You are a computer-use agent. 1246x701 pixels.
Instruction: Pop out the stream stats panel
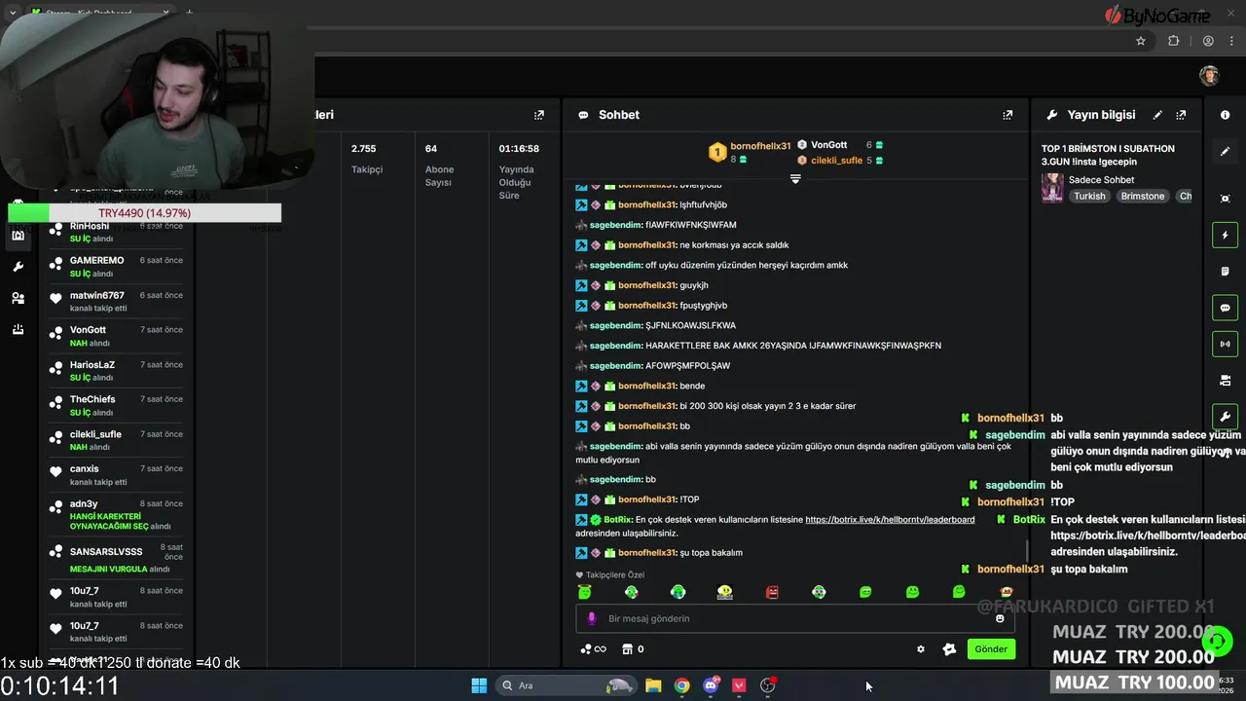point(538,115)
